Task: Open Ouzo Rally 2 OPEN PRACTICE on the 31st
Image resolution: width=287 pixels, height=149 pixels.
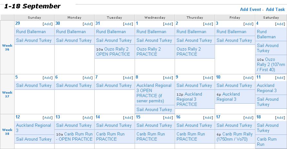Action: [x=113, y=51]
